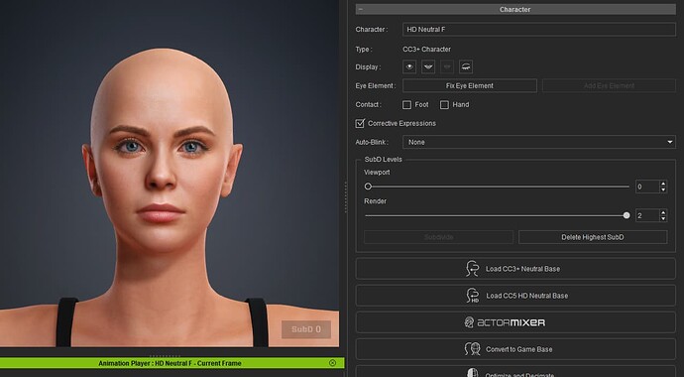Click the greyed Add Eye Element button

609,85
